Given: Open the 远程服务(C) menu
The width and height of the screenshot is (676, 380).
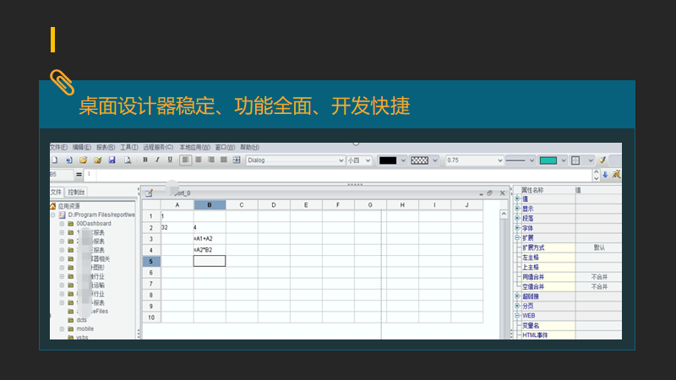Looking at the screenshot, I should coord(158,147).
